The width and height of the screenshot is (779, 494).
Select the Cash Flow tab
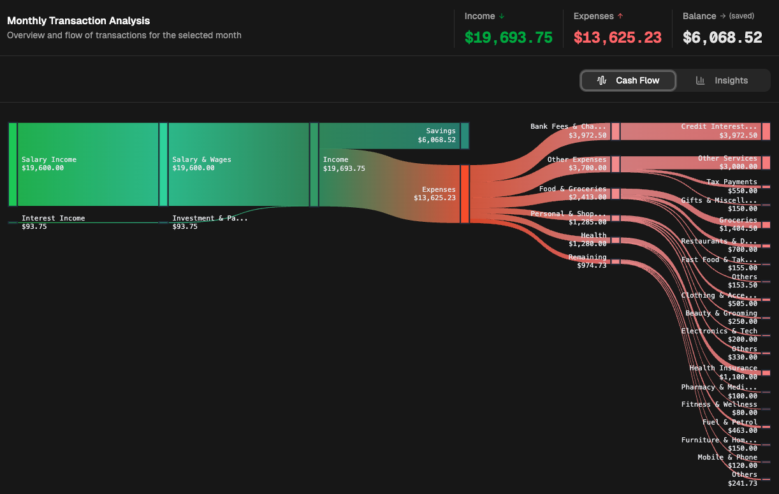tap(628, 80)
